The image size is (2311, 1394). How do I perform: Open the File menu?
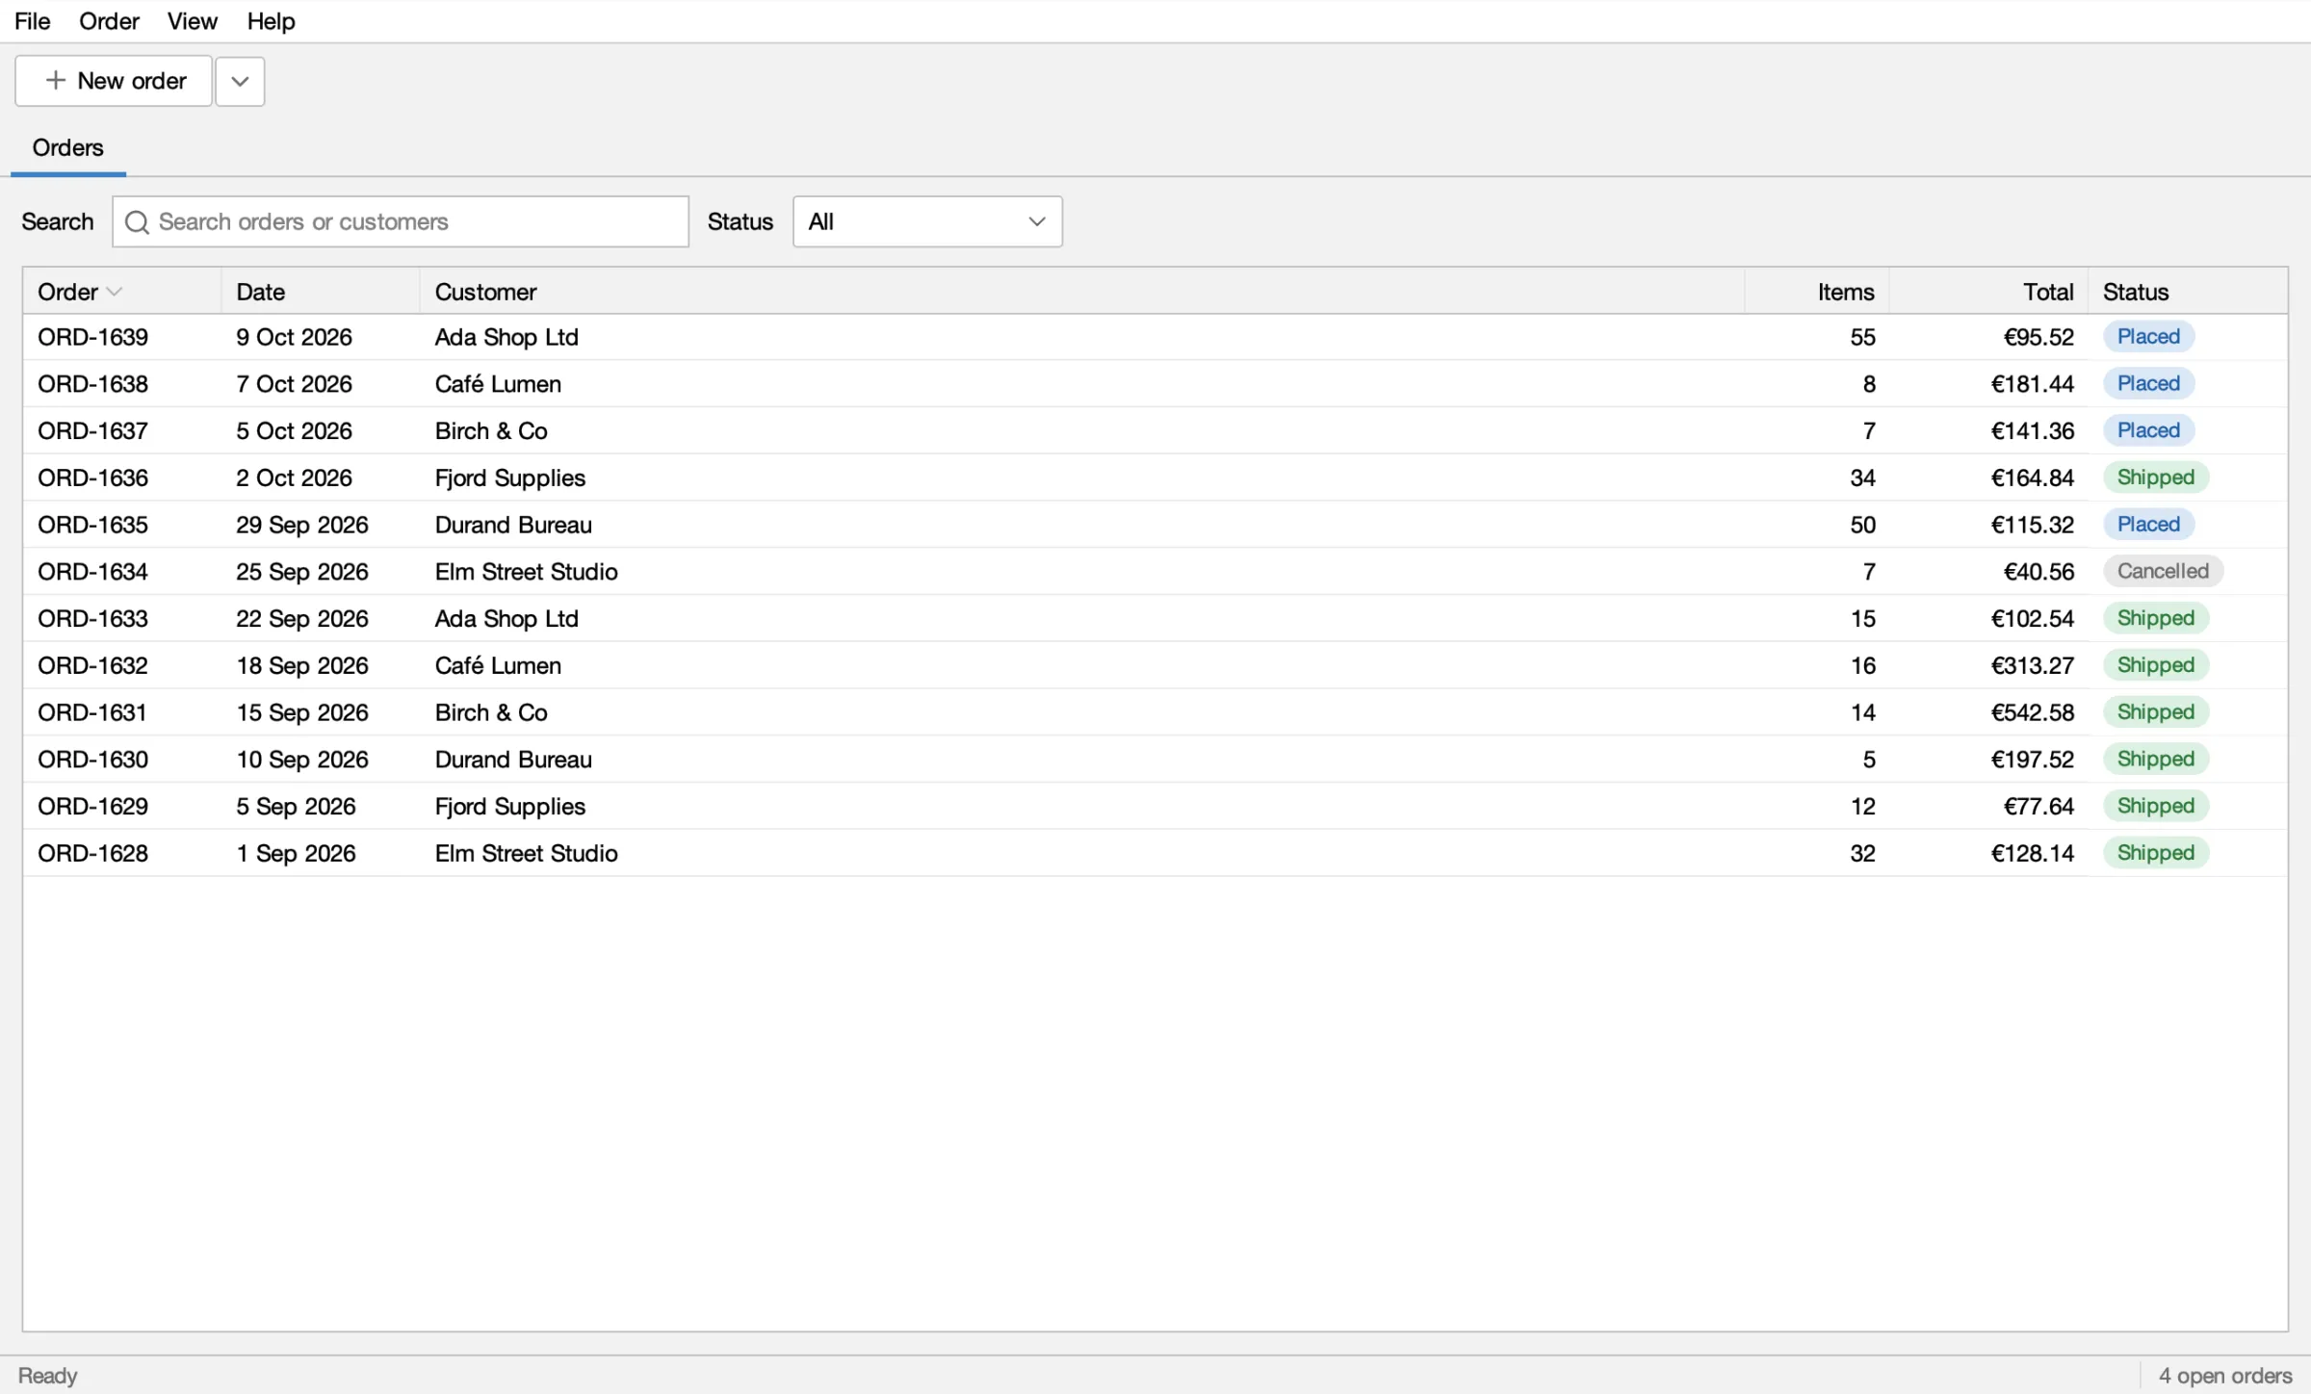click(x=32, y=21)
